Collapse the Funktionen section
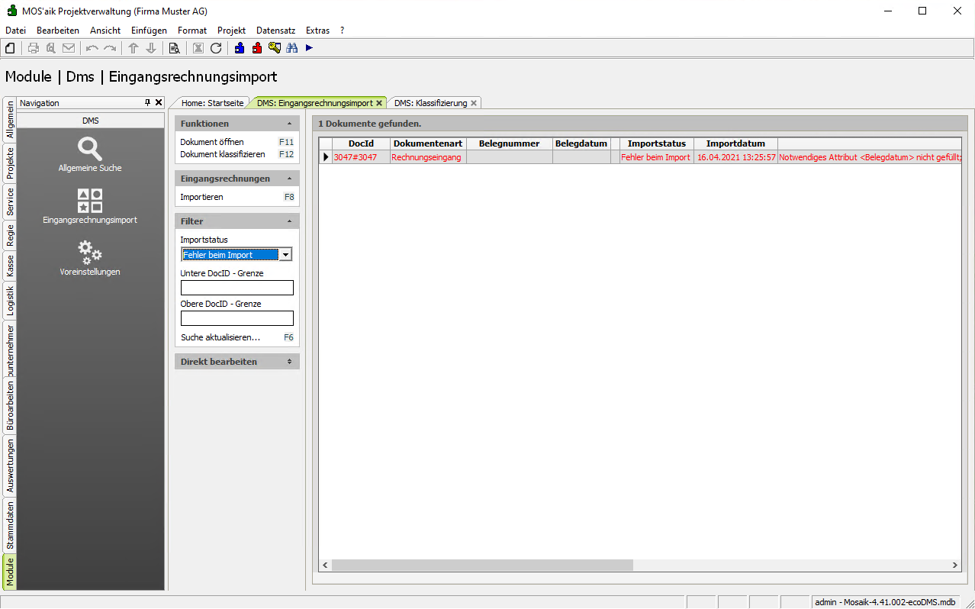This screenshot has width=975, height=609. [289, 124]
